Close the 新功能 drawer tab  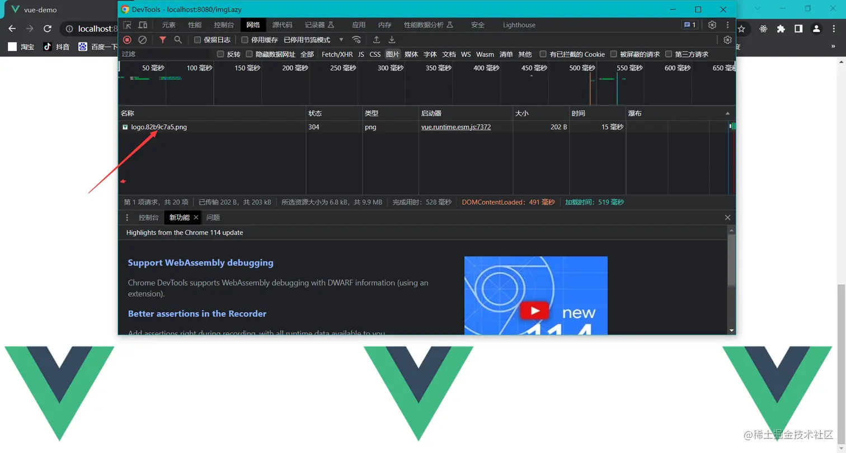coord(196,217)
